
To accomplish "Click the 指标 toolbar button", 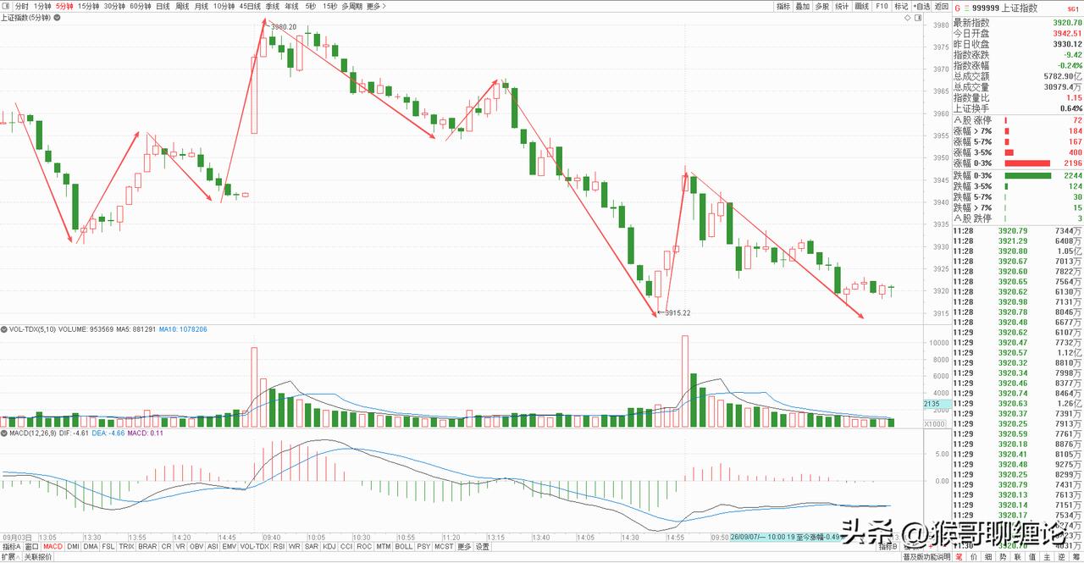I will tap(783, 6).
